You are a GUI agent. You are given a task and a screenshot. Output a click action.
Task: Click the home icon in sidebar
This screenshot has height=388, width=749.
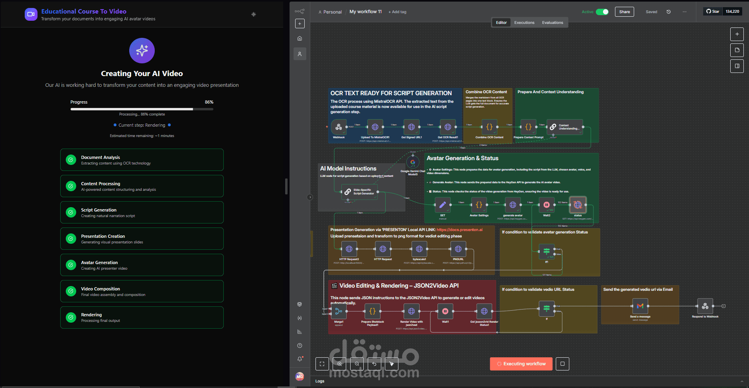point(300,39)
